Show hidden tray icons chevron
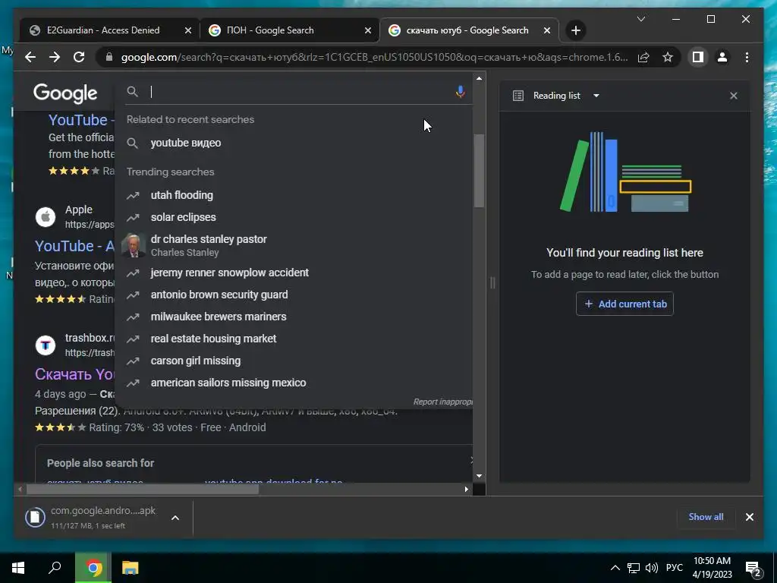777x583 pixels. [615, 568]
